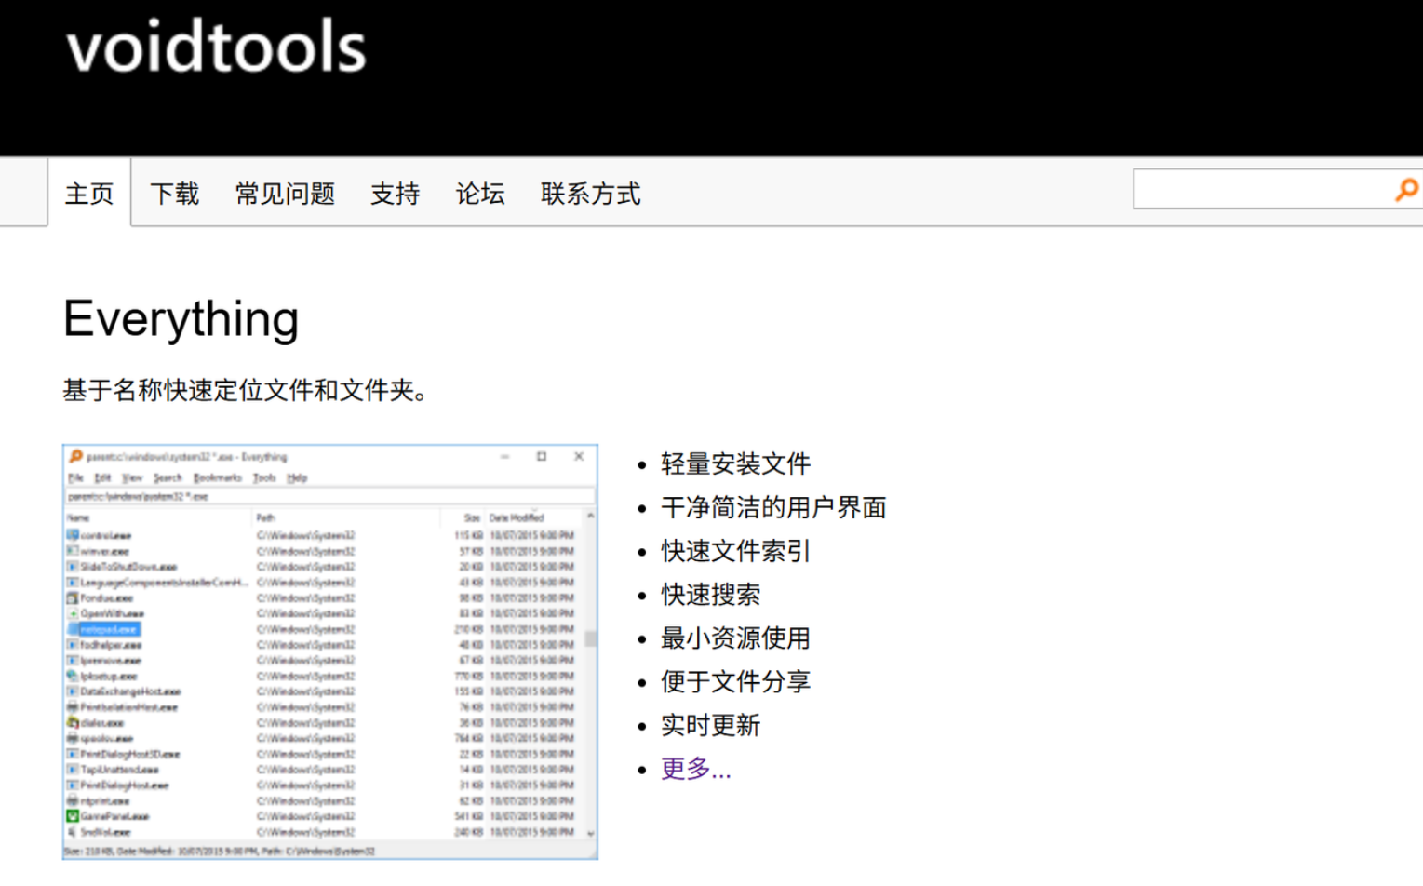Follow the 更多... link
The width and height of the screenshot is (1423, 886).
tap(696, 769)
